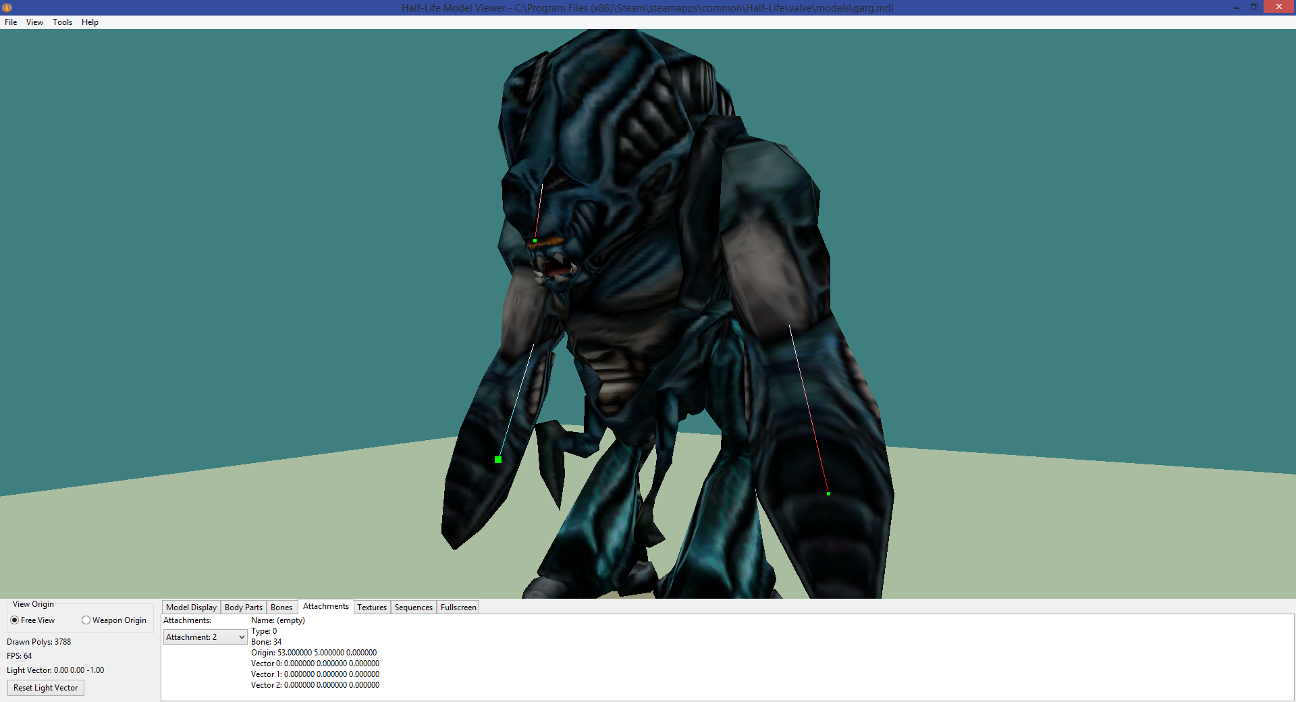Viewport: 1296px width, 702px height.
Task: Switch to the Sequences tab
Action: pyautogui.click(x=413, y=607)
